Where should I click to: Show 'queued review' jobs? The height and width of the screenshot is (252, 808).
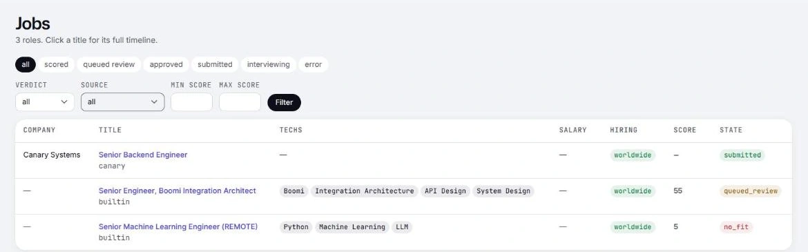tap(108, 64)
